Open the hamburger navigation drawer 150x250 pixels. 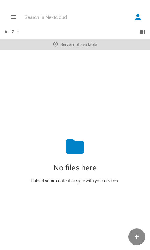pyautogui.click(x=13, y=17)
